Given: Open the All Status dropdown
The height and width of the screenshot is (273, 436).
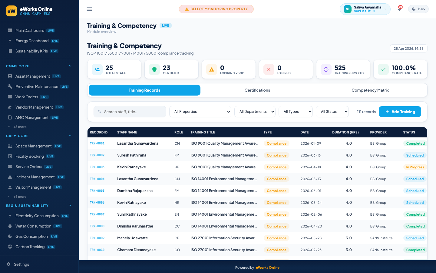Looking at the screenshot, I should coord(332,112).
